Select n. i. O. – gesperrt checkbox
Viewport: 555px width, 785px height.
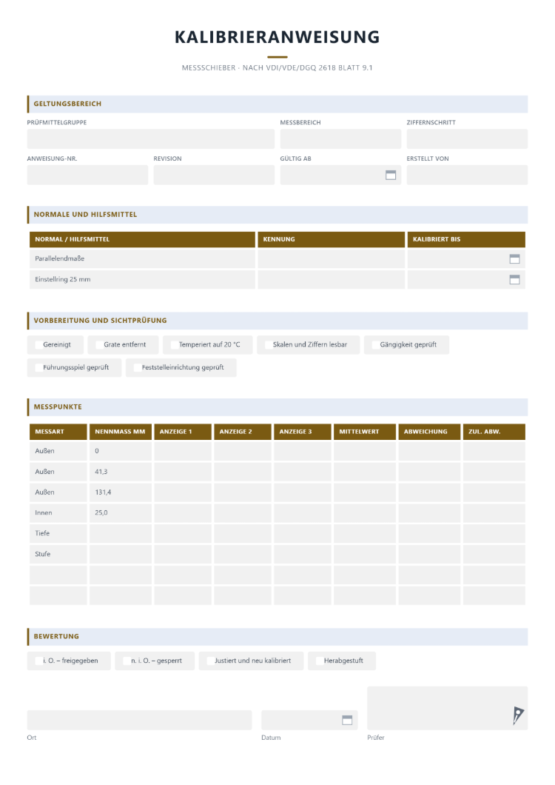point(127,661)
